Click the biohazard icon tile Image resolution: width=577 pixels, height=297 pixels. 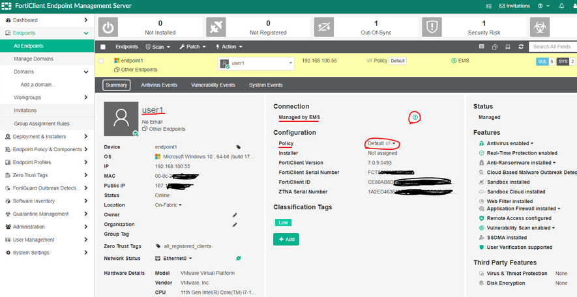[539, 27]
